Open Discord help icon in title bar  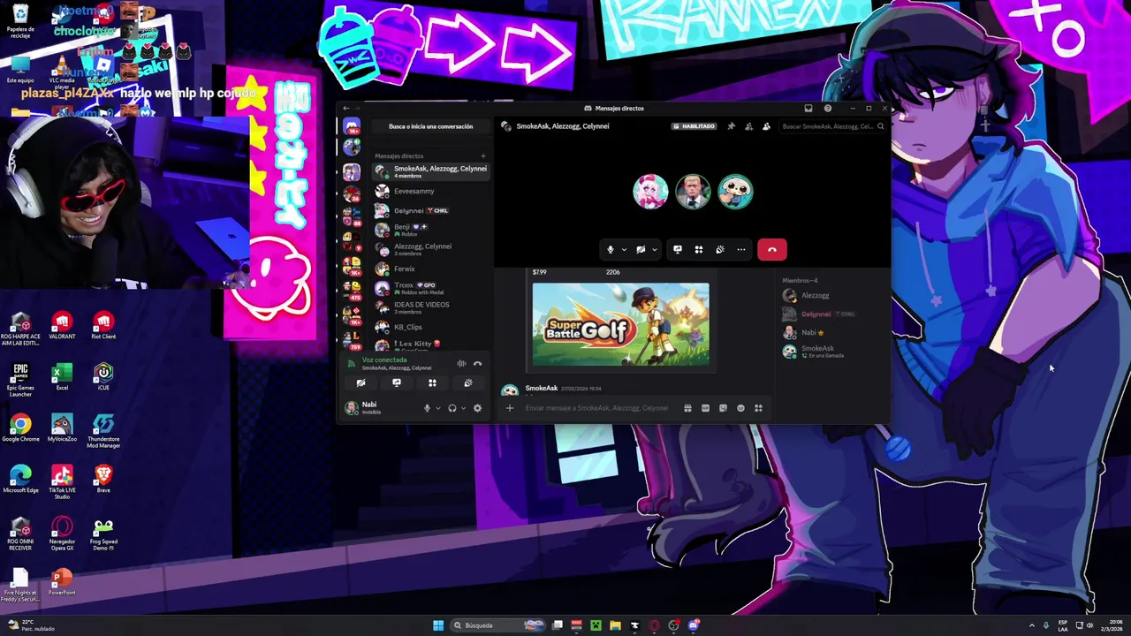pos(828,109)
